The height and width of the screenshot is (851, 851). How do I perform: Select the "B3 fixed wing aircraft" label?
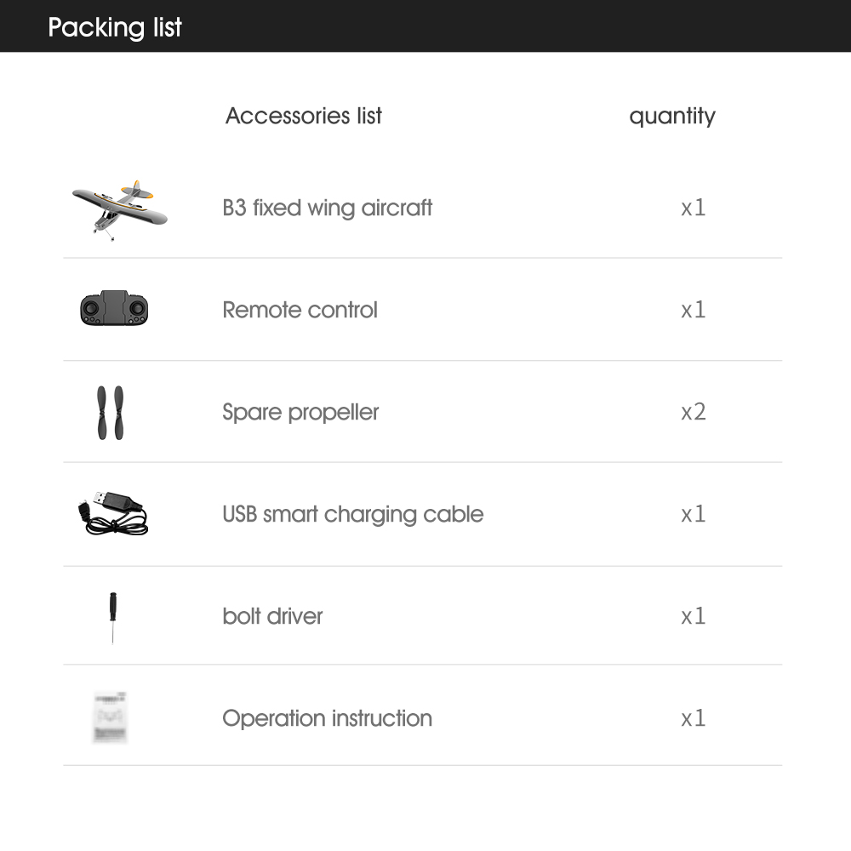tap(328, 208)
